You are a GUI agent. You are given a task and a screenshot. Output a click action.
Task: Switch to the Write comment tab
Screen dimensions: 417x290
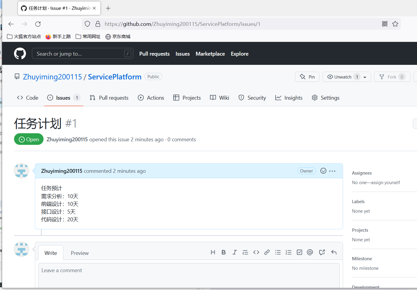(51, 253)
